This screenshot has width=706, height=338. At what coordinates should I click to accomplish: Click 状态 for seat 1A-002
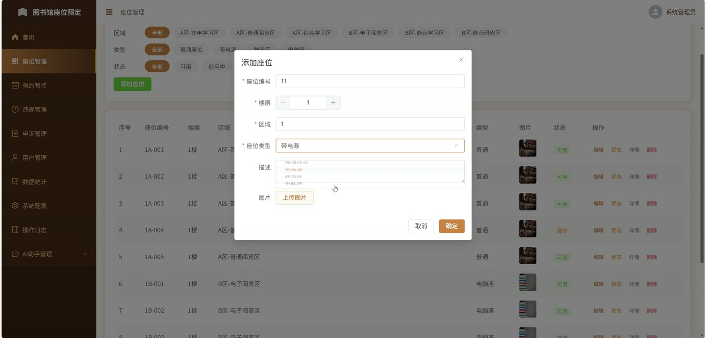point(616,177)
